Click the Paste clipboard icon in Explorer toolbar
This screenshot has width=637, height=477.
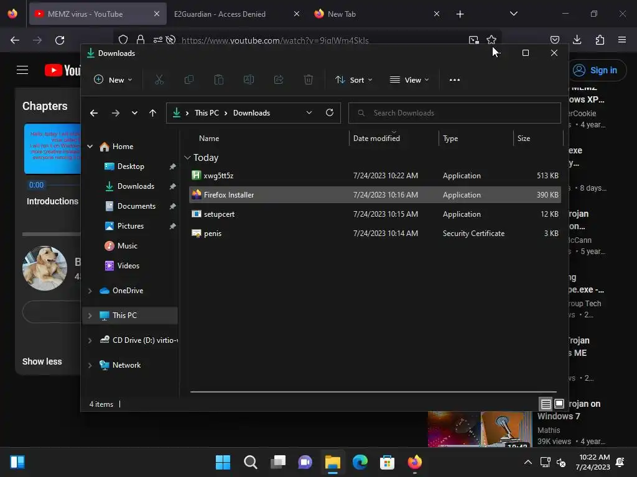click(218, 80)
